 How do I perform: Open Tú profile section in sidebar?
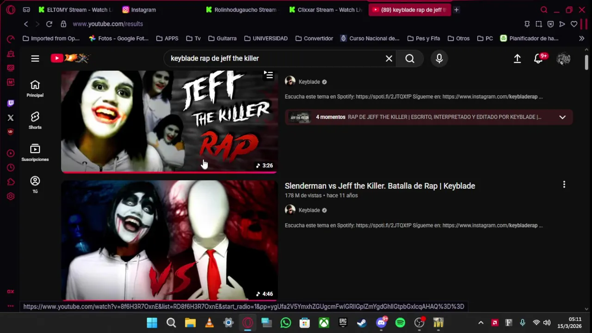pyautogui.click(x=35, y=184)
